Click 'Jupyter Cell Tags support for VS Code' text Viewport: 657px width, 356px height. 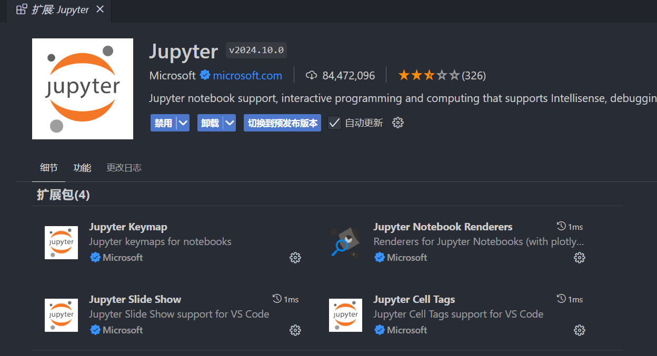tap(458, 314)
